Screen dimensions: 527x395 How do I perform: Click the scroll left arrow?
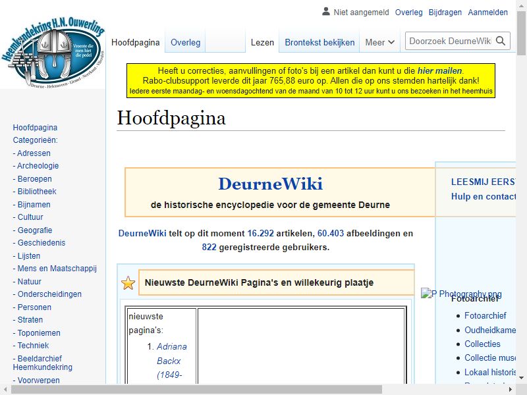pos(5,390)
